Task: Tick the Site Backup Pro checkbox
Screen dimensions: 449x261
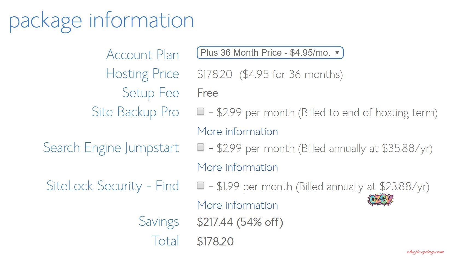Action: (x=201, y=111)
